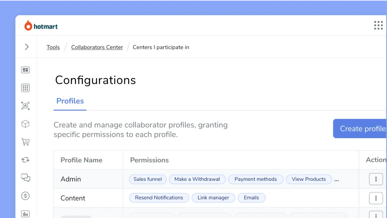Open the shopping cart sales icon
Viewport: 387px width, 218px height.
tap(25, 142)
